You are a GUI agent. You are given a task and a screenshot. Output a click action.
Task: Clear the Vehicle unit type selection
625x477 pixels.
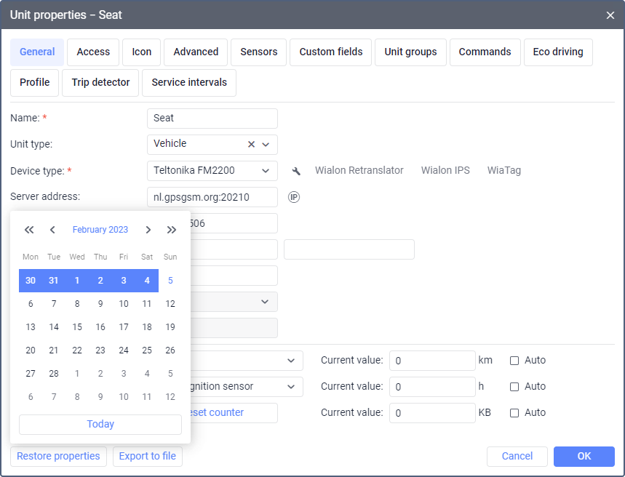[251, 145]
